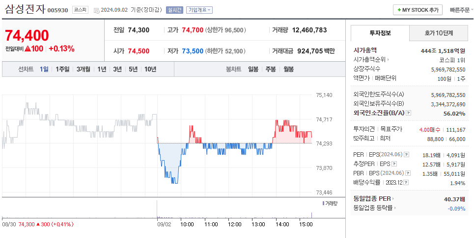Screen dimensions: 474x238
Task: Click the 동일업종 등락률 value -0.09%
Action: coord(456,208)
